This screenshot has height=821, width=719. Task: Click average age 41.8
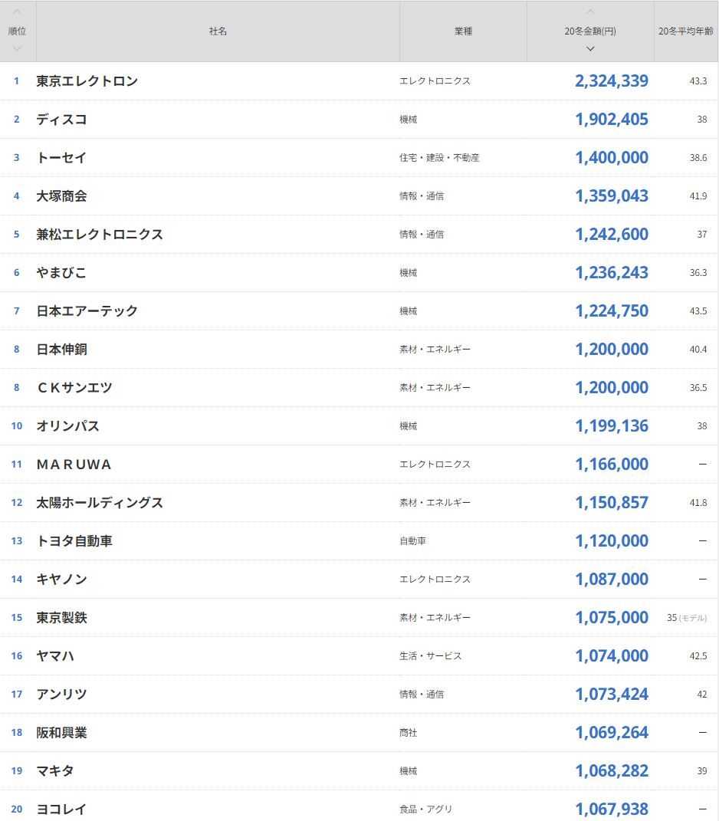698,503
